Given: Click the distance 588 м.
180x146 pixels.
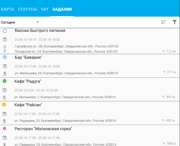Looking at the screenshot, I should [172, 143].
